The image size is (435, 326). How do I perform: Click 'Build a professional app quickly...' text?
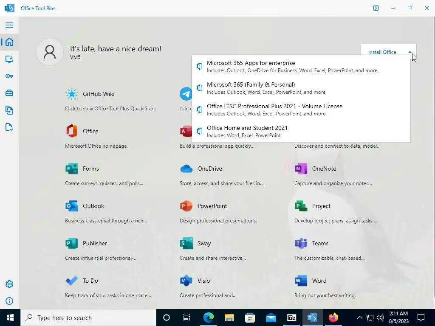217,146
